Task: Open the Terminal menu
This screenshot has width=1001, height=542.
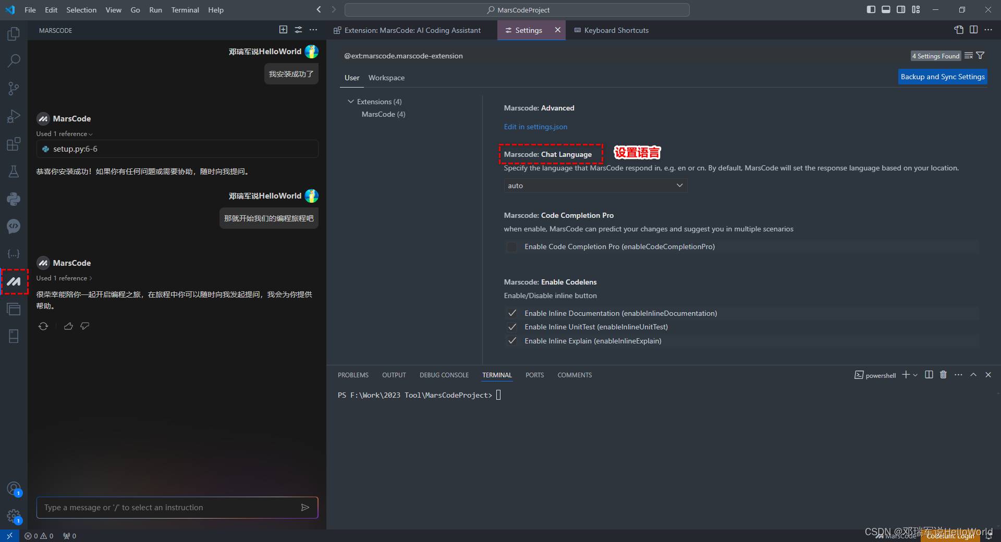Action: 185,10
